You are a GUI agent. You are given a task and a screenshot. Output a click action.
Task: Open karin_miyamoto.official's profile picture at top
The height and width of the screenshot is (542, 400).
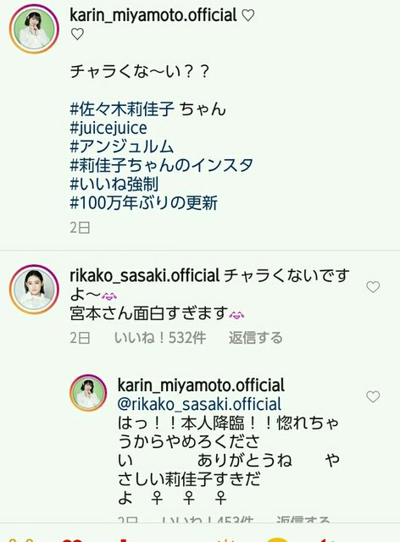(x=34, y=29)
